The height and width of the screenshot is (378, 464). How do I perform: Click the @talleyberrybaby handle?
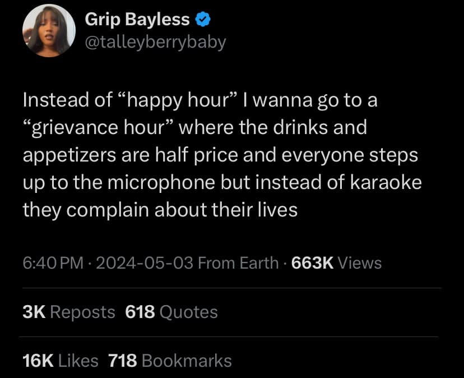[155, 42]
